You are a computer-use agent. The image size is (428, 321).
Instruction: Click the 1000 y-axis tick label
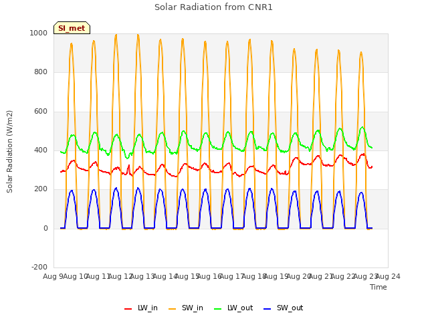click(39, 33)
